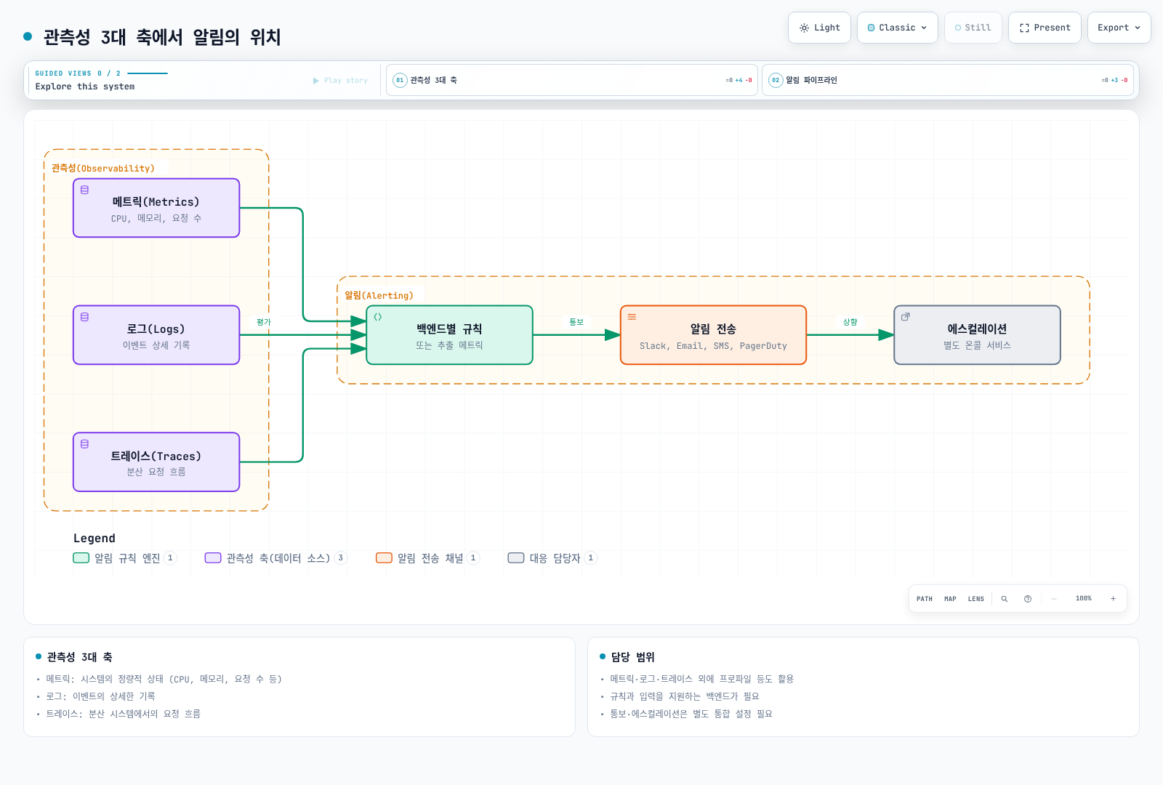Screen dimensions: 1163x785
Task: Click code icon on 백엔드별 규칙 node
Action: pos(378,317)
